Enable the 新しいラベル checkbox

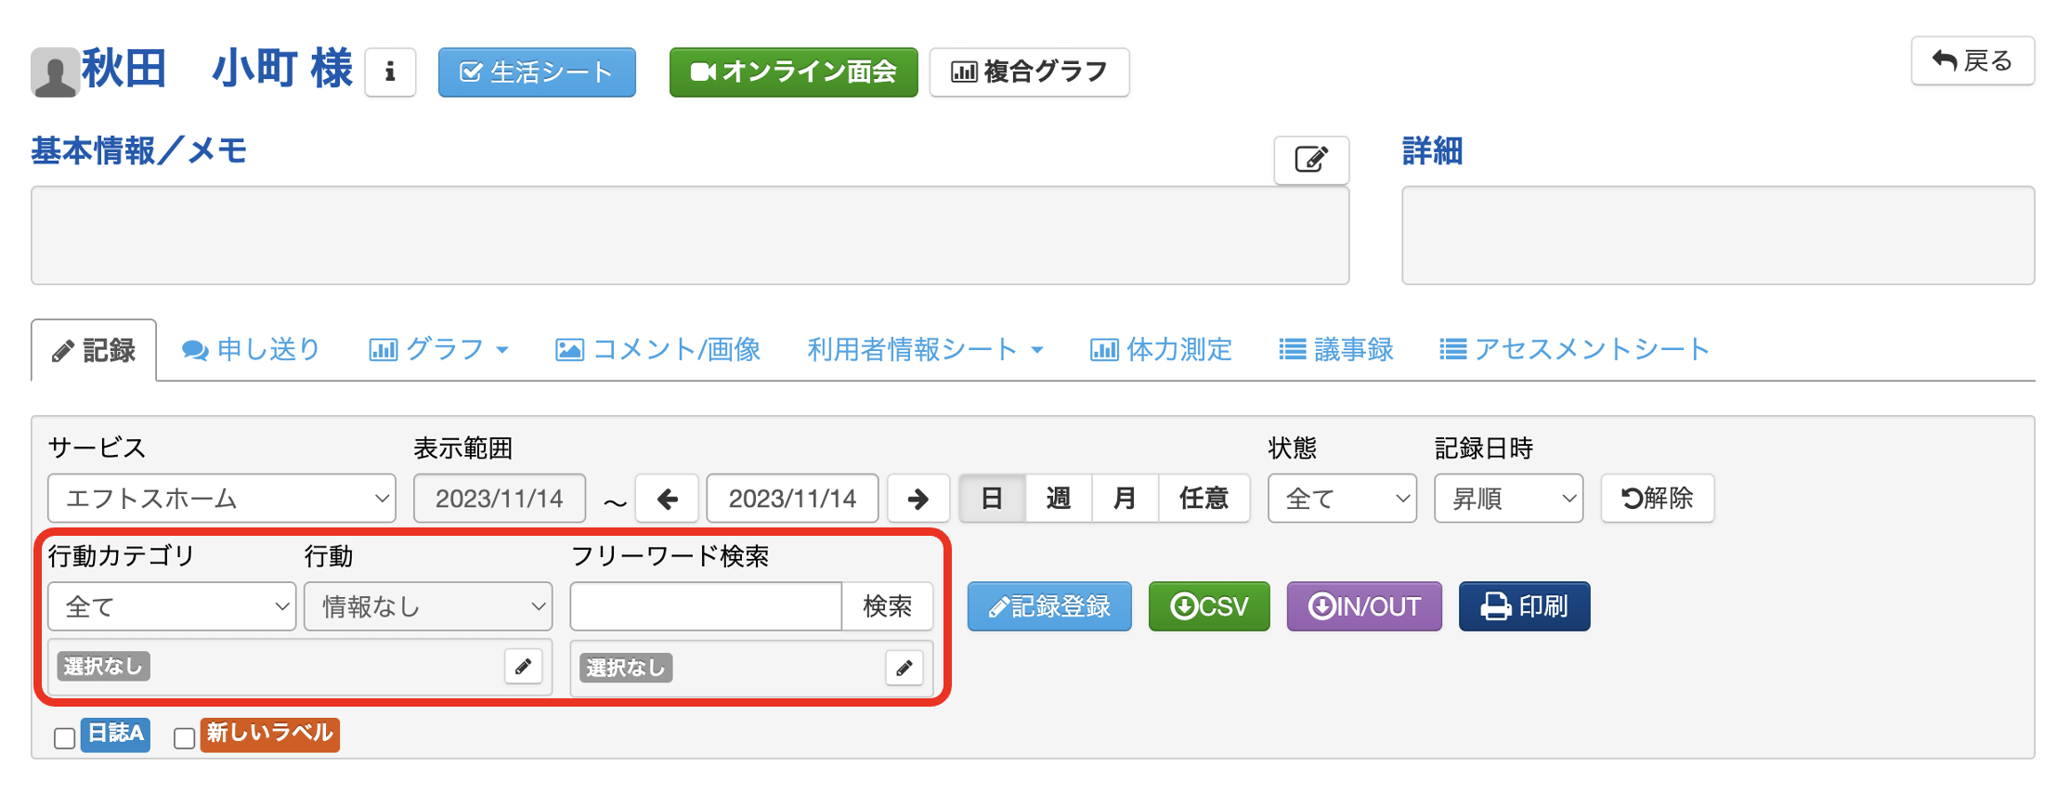click(184, 738)
